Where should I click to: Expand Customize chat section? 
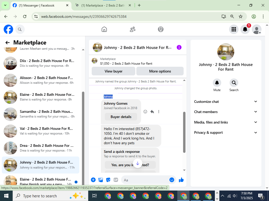tap(226, 102)
